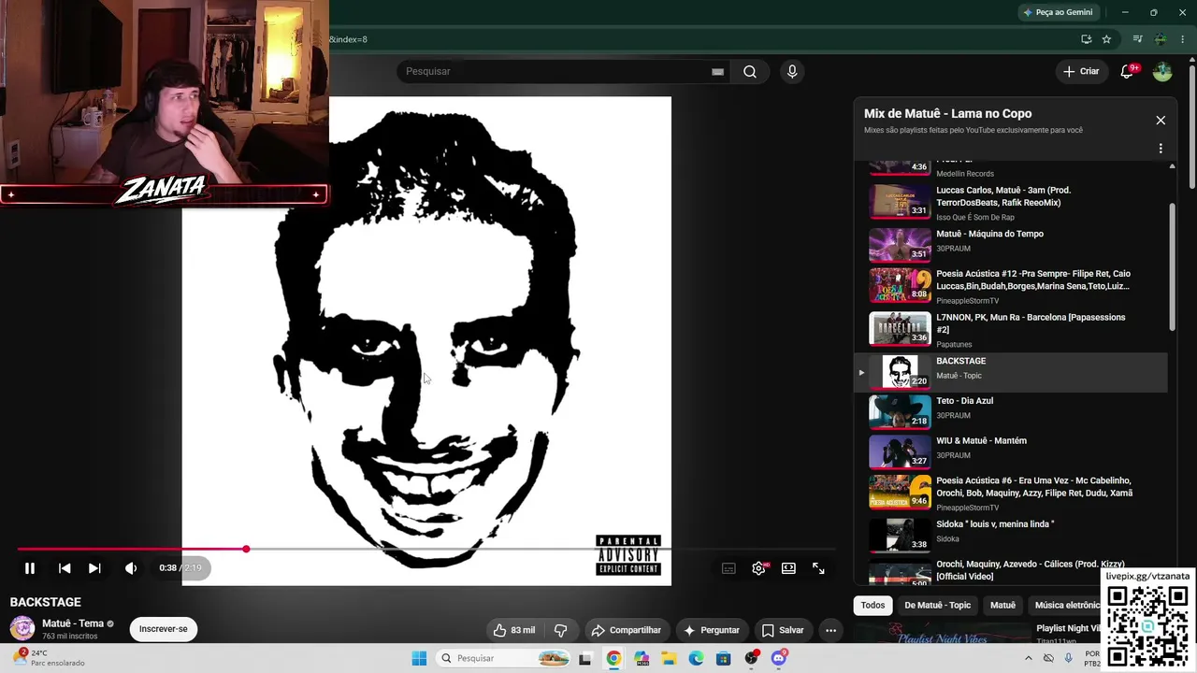Select the Matuê filter chip
Image resolution: width=1197 pixels, height=673 pixels.
pos(1002,606)
